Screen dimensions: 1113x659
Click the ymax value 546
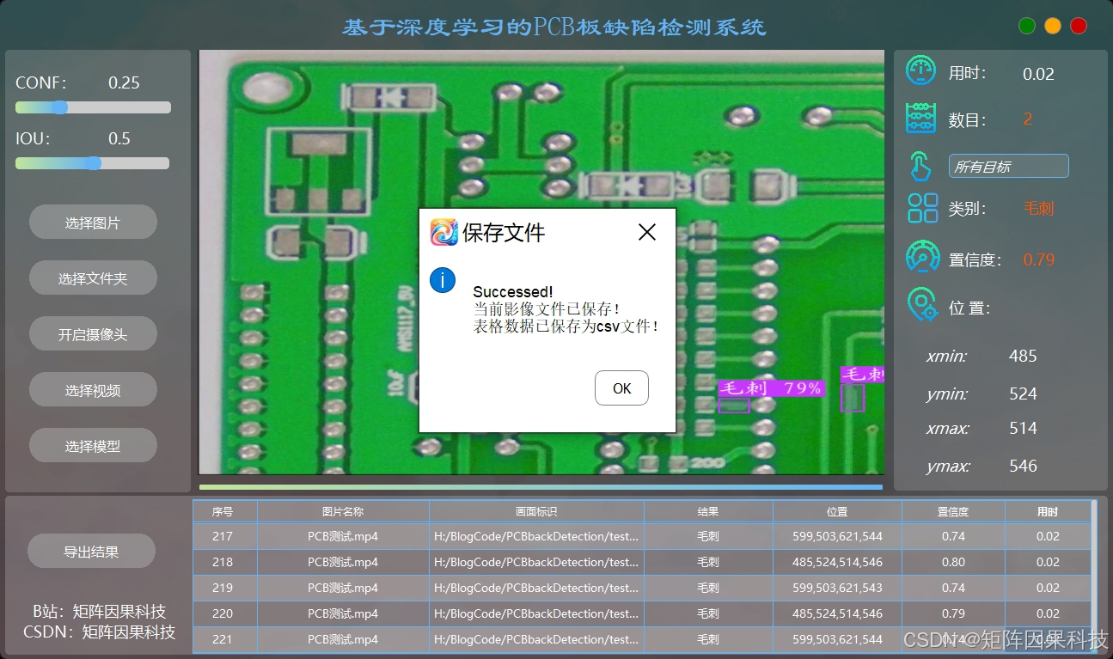click(x=1023, y=466)
